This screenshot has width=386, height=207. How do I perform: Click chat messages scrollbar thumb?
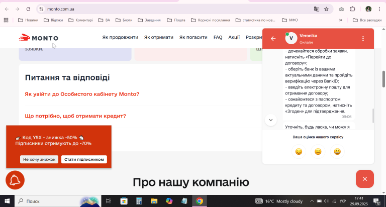click(x=373, y=116)
